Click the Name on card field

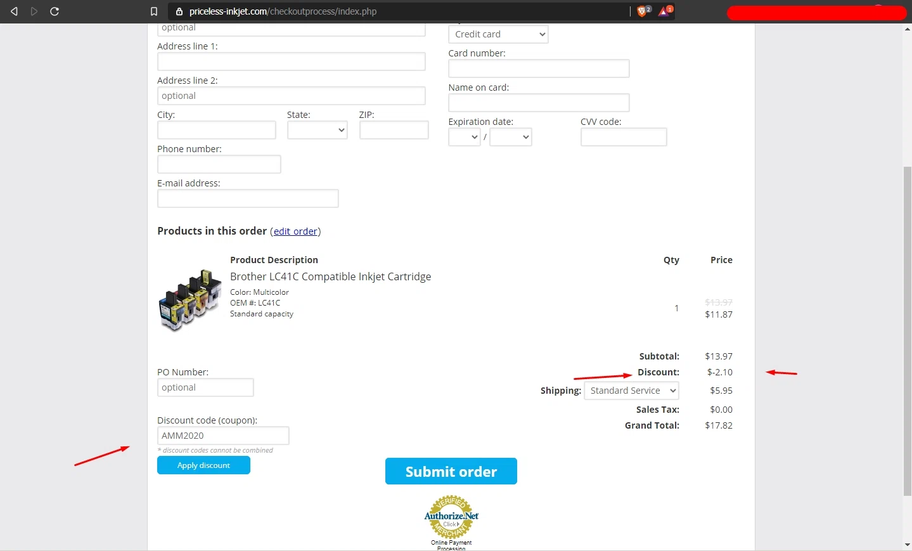[539, 103]
